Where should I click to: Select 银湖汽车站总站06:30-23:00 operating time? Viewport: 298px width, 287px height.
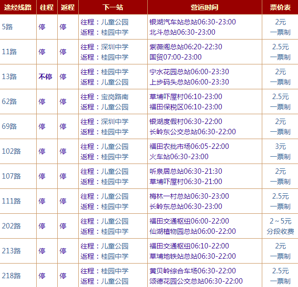[x=192, y=22]
